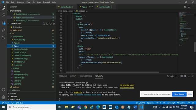196x110 pixels.
Task: Click Hide link in sharing bar
Action: (x=190, y=94)
